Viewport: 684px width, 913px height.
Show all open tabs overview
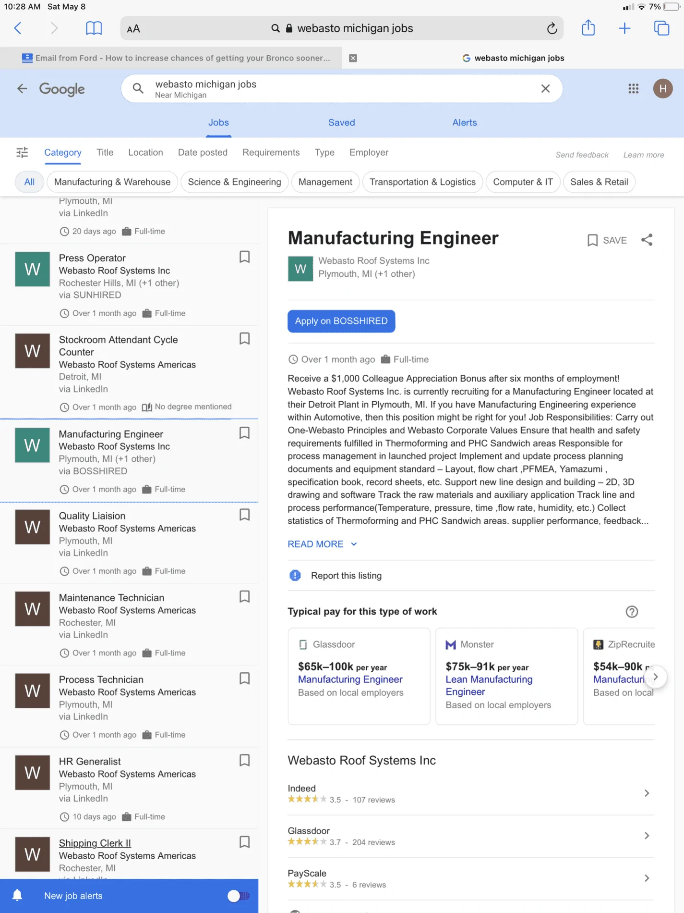click(661, 28)
